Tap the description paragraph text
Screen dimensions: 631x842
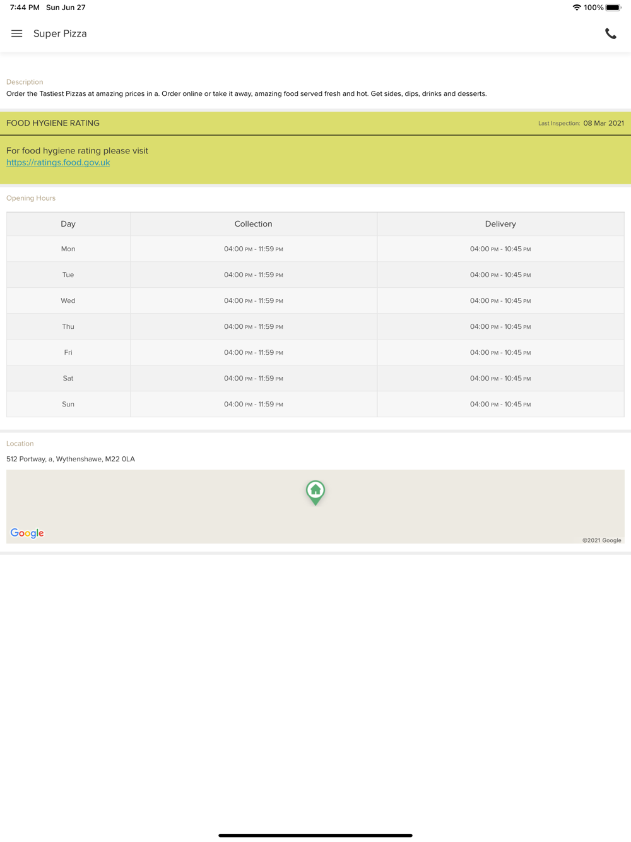(x=247, y=93)
